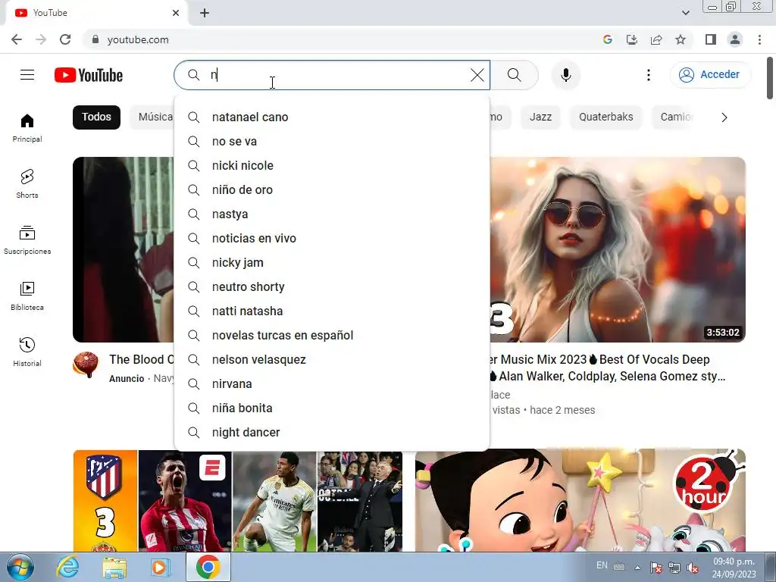The height and width of the screenshot is (582, 776).
Task: Open Deep Music Mix 2023 video thumbnail
Action: [618, 249]
